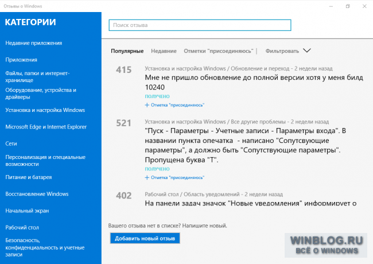Open the Начальный экран category

(27, 211)
